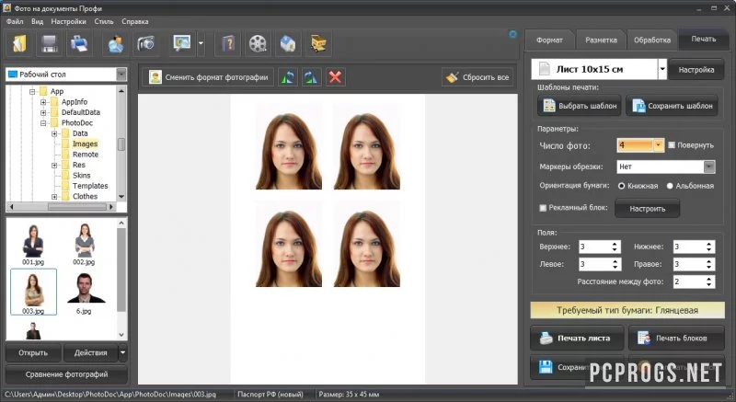Click the Нижнее margin field
736x402 pixels.
(694, 247)
